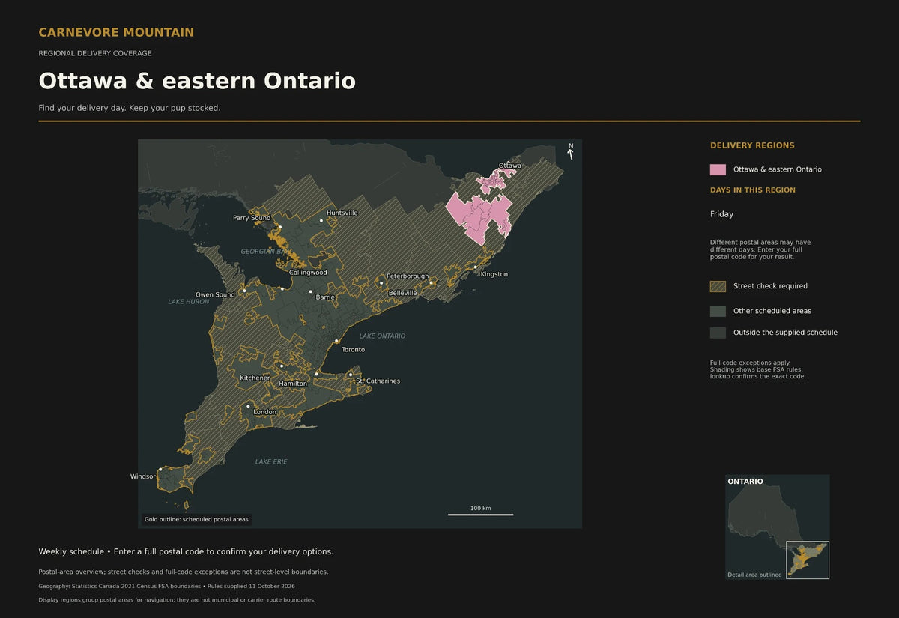Select the Kitchener city label

coord(255,378)
